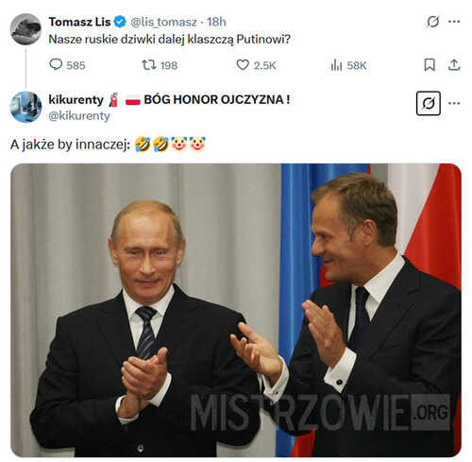Screen dimensions: 472x462
Task: Share the Tomasz Lis tweet
Action: click(x=454, y=65)
